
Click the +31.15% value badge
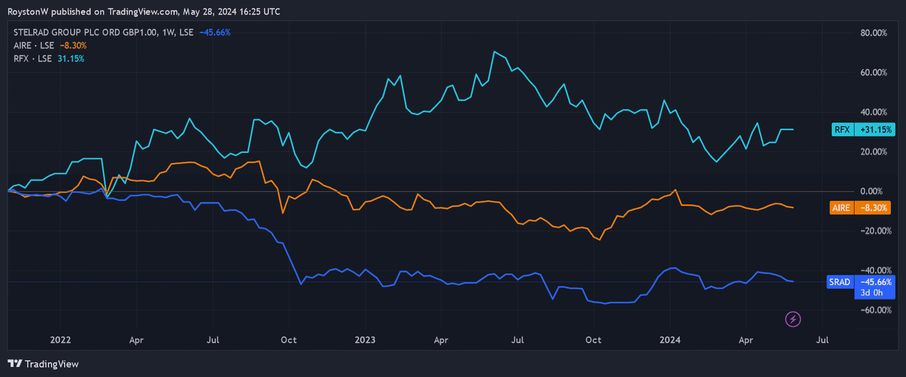click(875, 130)
